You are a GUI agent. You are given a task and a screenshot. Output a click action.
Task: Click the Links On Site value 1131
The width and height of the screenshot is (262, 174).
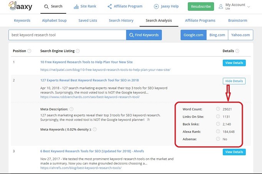[226, 117]
